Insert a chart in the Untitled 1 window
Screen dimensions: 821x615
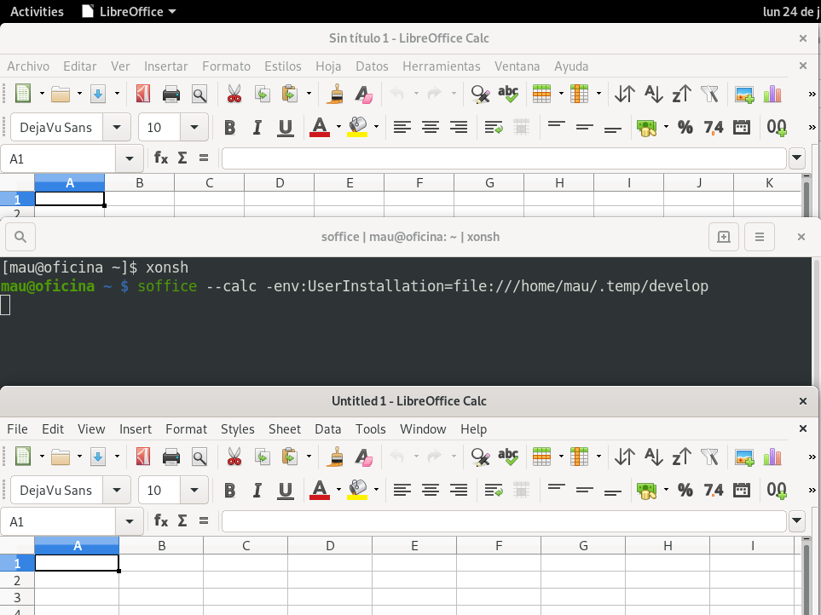772,457
